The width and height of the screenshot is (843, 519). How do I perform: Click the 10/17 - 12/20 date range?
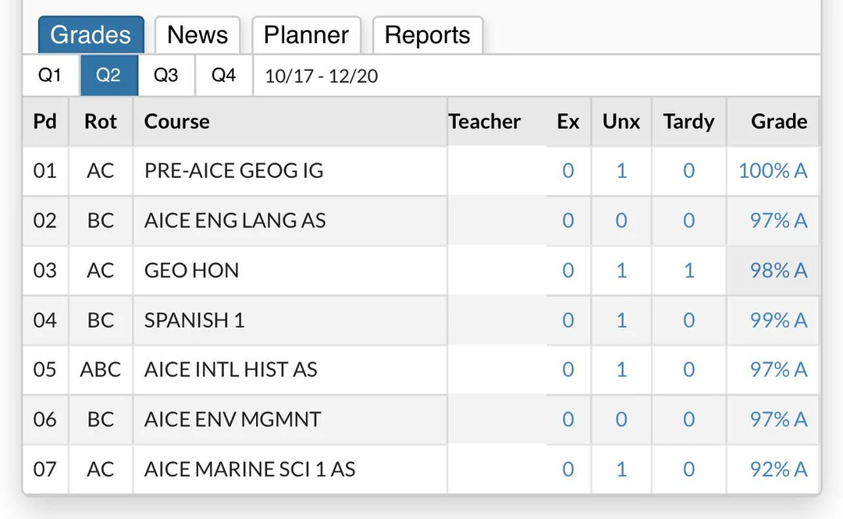pyautogui.click(x=320, y=75)
